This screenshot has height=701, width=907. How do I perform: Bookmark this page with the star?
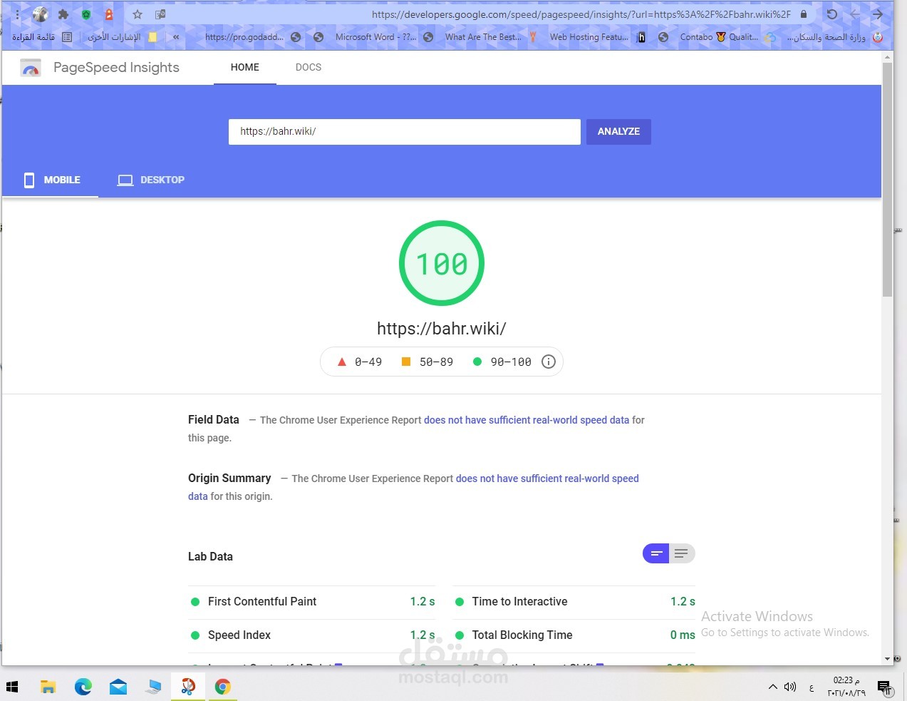(138, 14)
